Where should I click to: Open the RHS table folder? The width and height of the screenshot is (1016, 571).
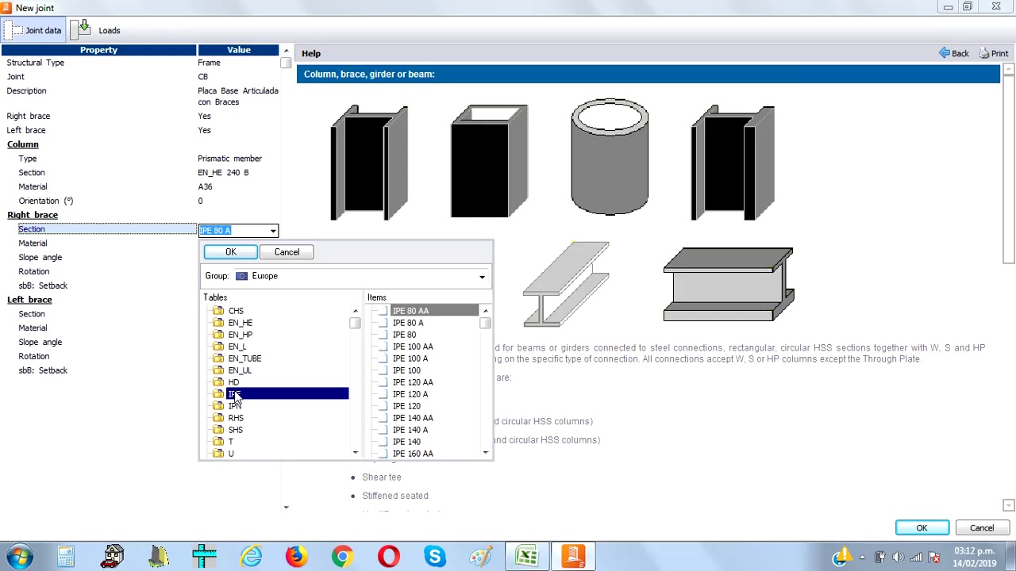(x=236, y=418)
